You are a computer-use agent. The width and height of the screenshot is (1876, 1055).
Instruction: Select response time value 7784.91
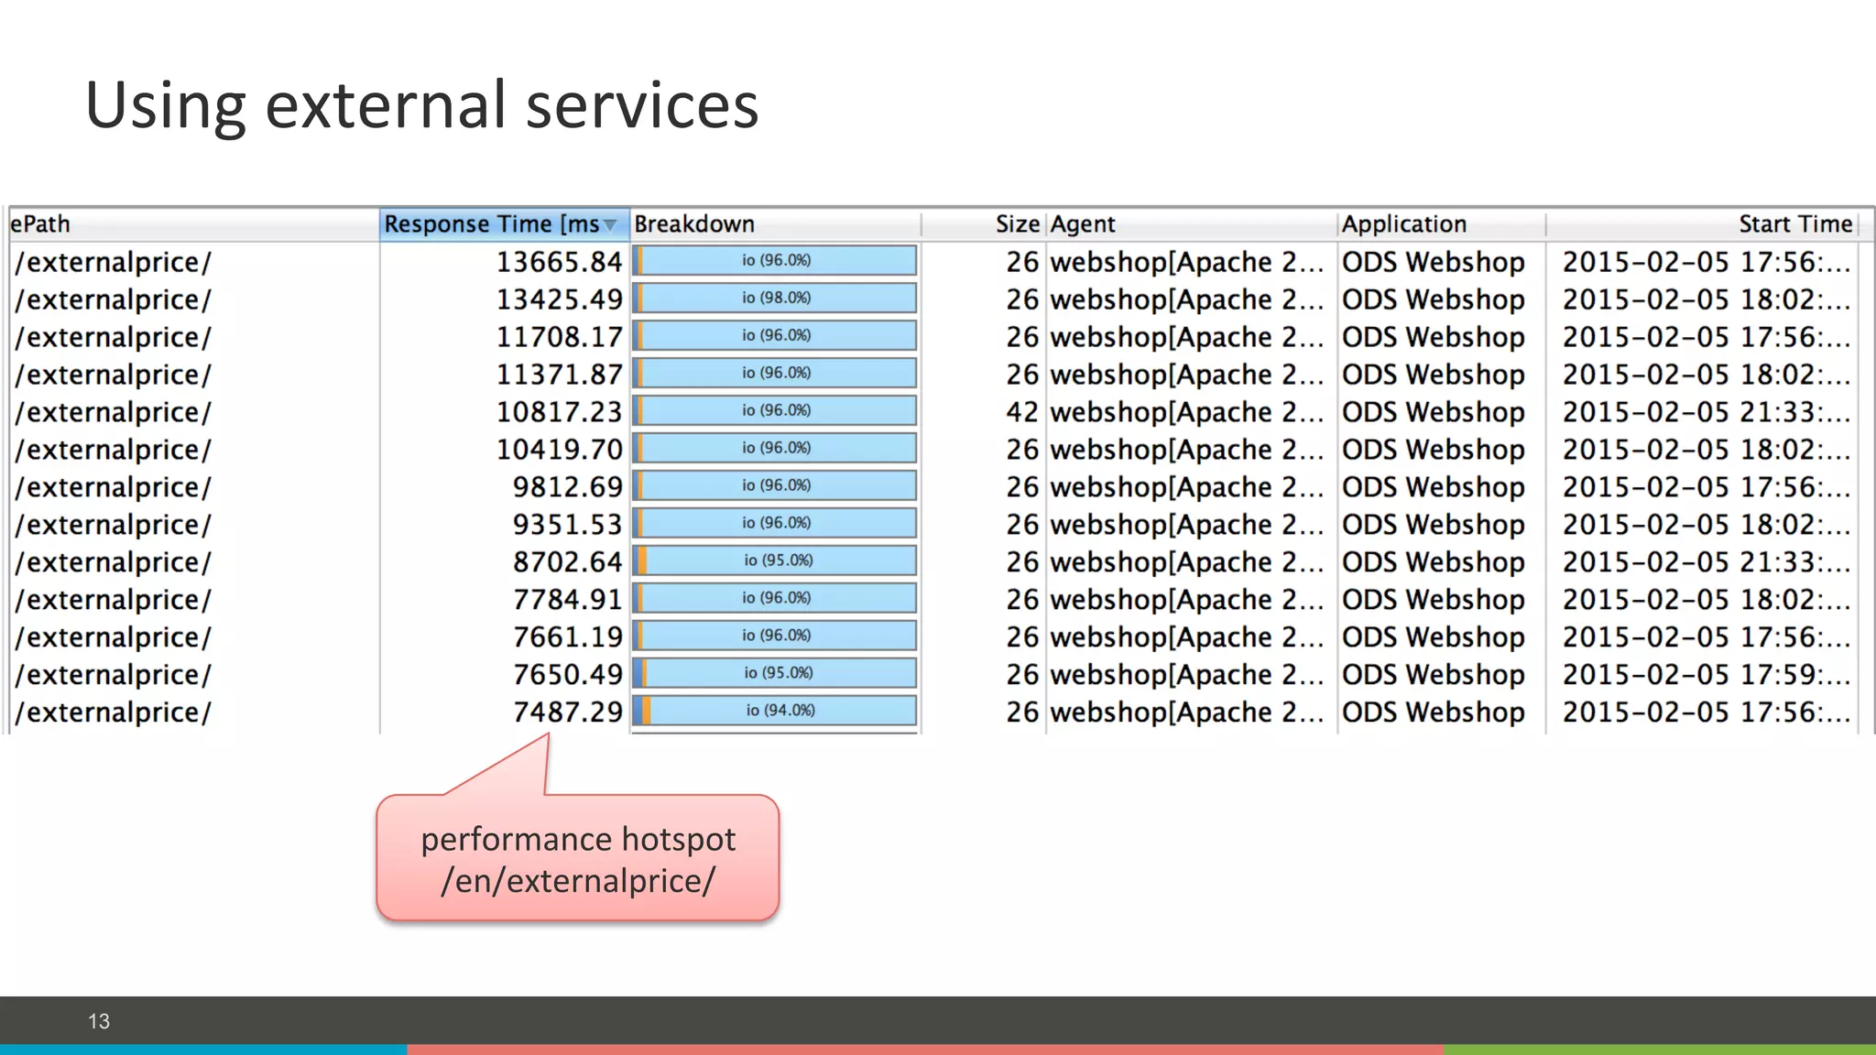tap(567, 600)
